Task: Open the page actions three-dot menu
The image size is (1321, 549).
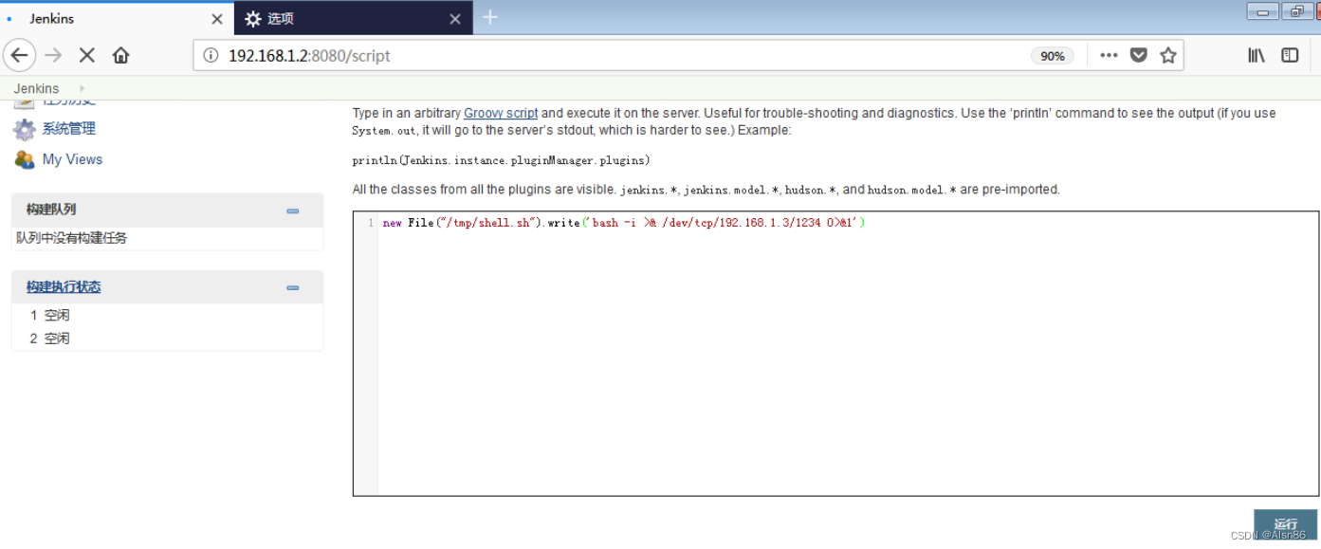Action: coord(1109,55)
